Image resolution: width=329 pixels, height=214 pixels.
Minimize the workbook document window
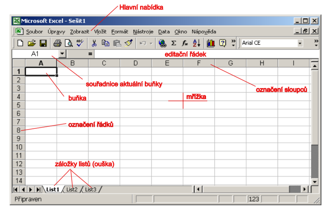(297, 31)
